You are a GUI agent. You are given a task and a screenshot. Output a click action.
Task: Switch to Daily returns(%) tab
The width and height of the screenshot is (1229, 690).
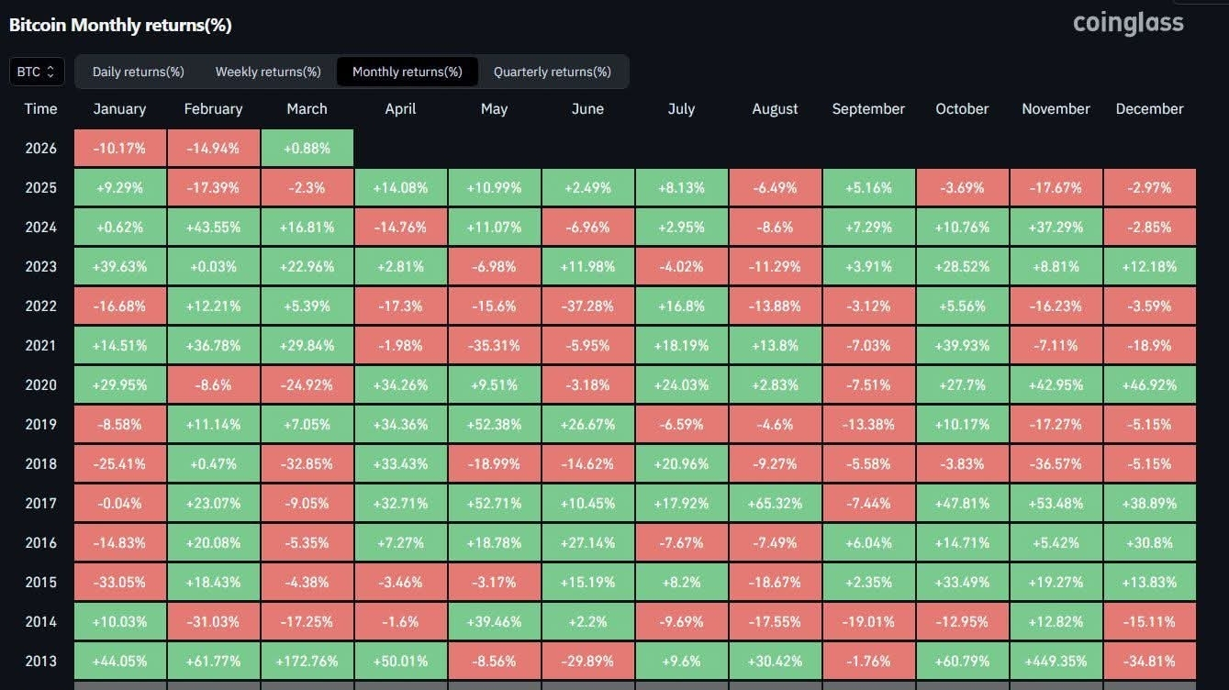point(139,72)
